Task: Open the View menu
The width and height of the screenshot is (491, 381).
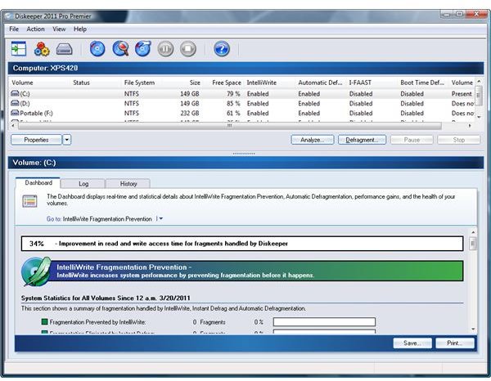Action: (59, 29)
